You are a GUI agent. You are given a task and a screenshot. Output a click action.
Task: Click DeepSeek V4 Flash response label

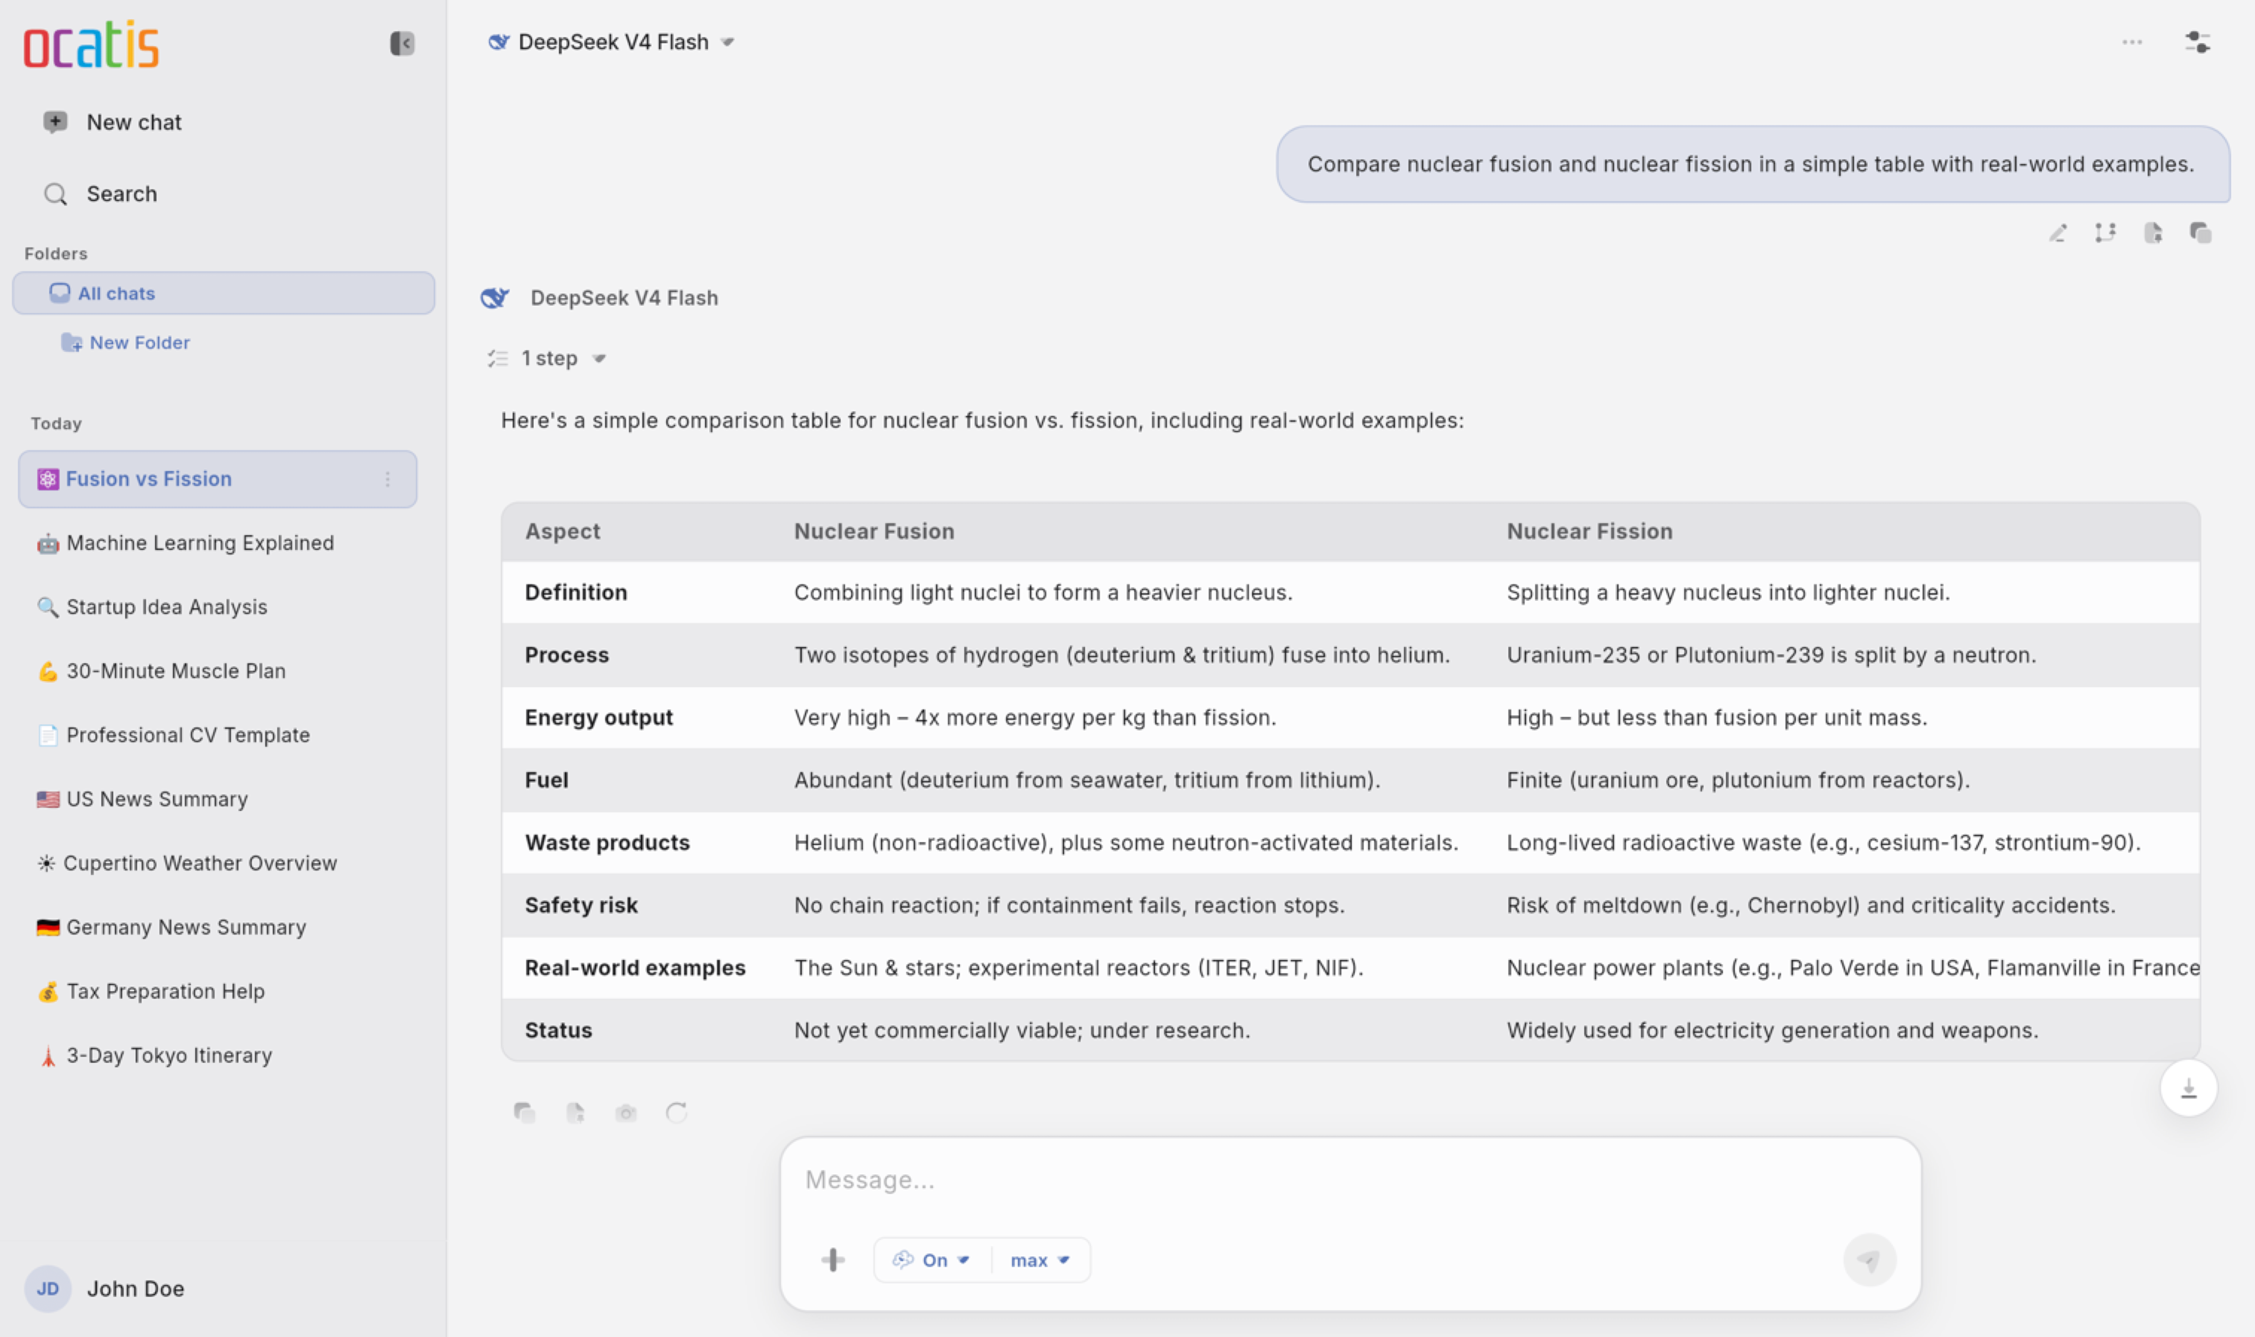(x=624, y=298)
